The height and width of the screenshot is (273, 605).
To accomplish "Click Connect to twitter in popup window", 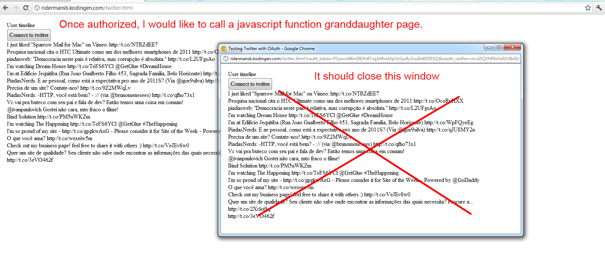I will 250,84.
